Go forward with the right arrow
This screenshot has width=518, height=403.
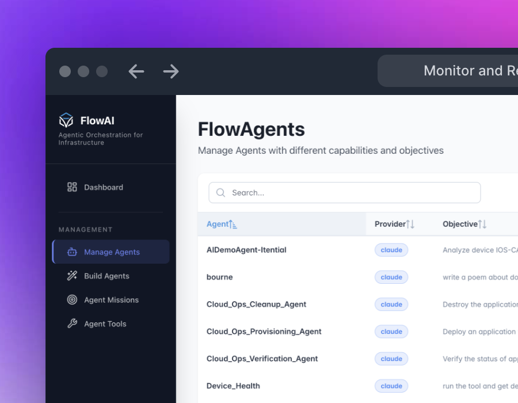click(171, 71)
